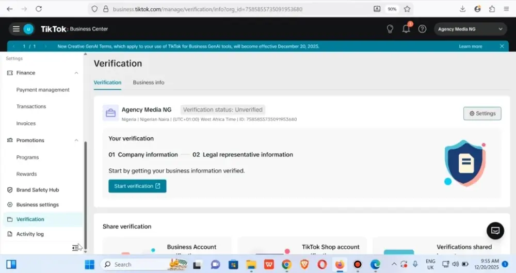
Task: Open the hamburger menu in TikTok header
Action: click(x=16, y=29)
